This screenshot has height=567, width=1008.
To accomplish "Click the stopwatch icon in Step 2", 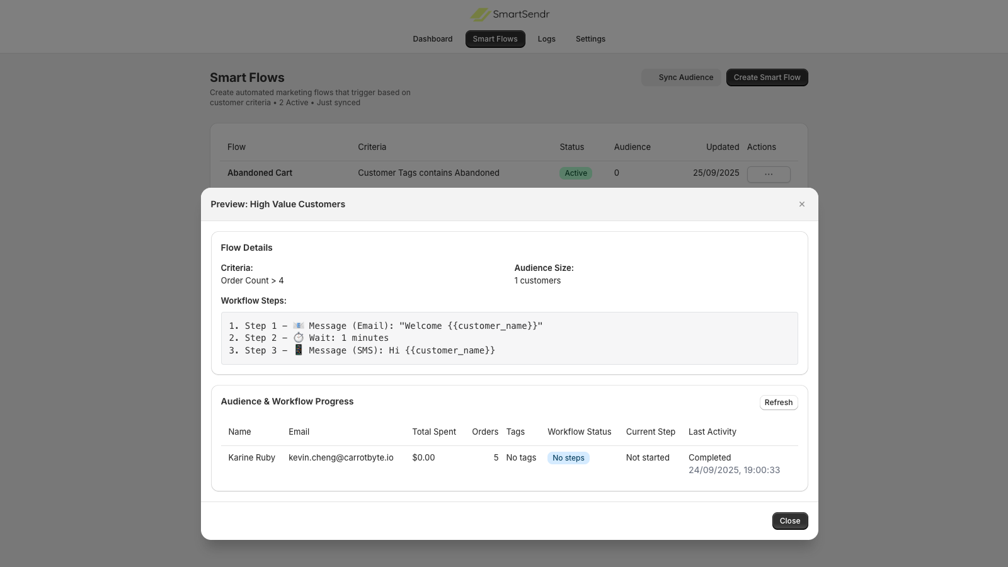I will [x=299, y=338].
